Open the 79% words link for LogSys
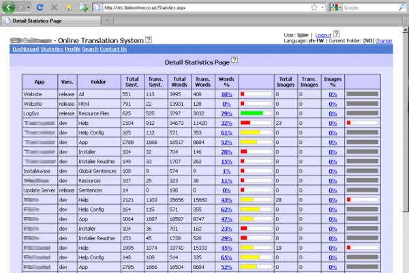The width and height of the screenshot is (409, 273). coord(226,114)
